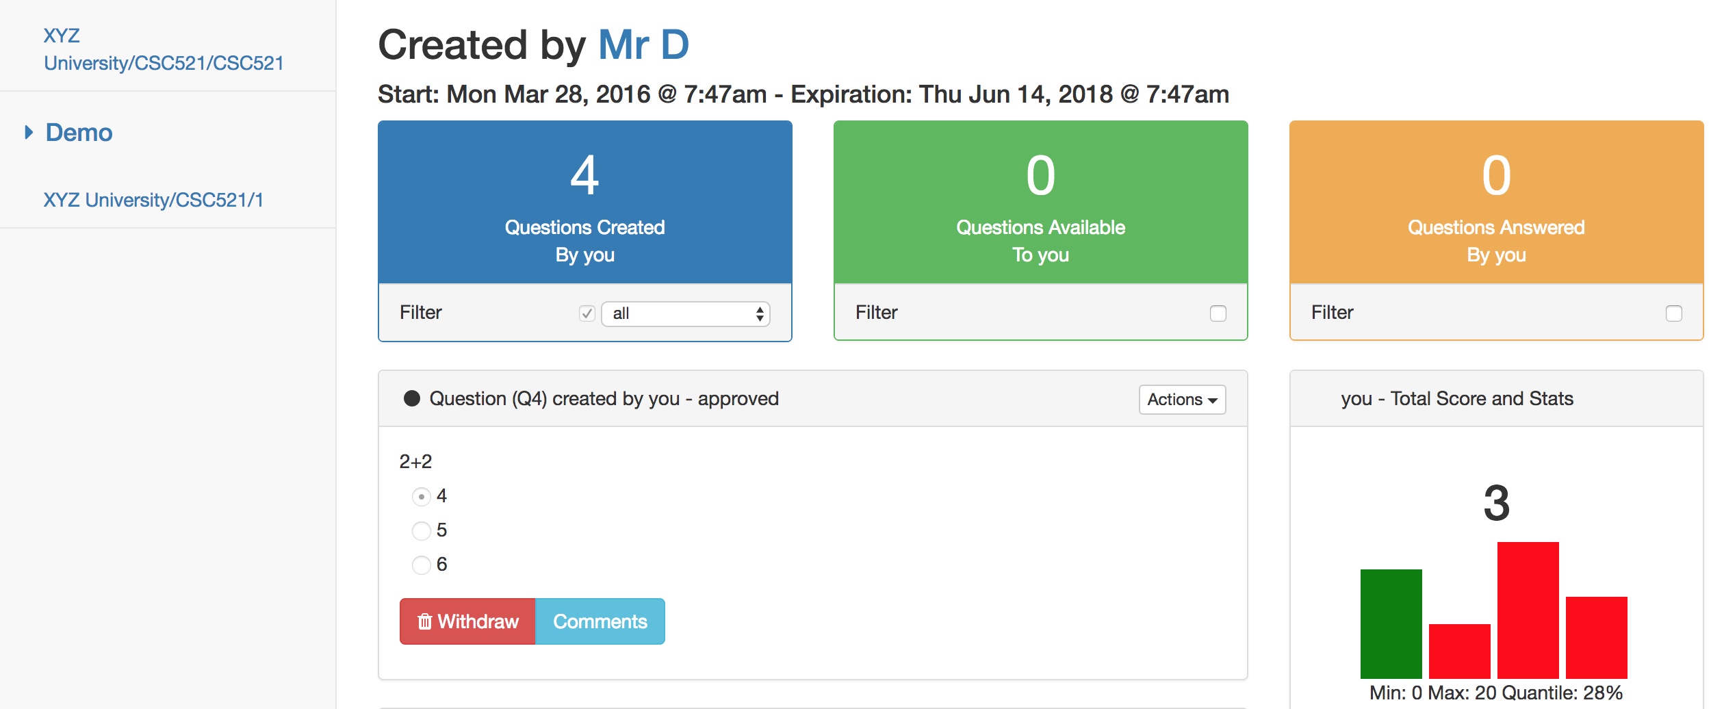This screenshot has width=1711, height=709.
Task: Open the Actions dropdown menu
Action: pos(1182,400)
